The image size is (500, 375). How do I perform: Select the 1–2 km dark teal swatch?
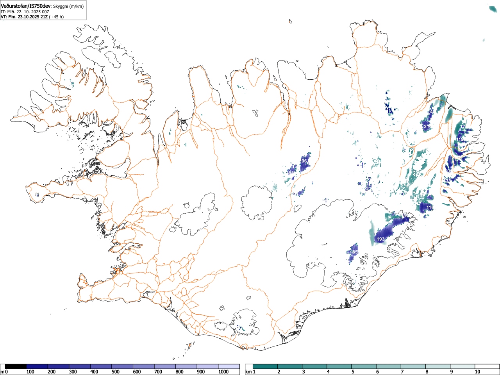(266, 366)
